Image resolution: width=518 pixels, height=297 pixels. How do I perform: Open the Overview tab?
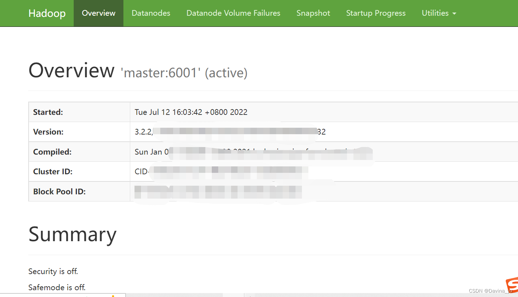98,13
